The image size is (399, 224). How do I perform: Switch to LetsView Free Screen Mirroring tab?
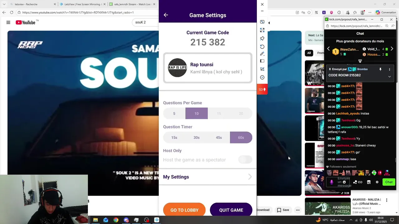(x=83, y=4)
